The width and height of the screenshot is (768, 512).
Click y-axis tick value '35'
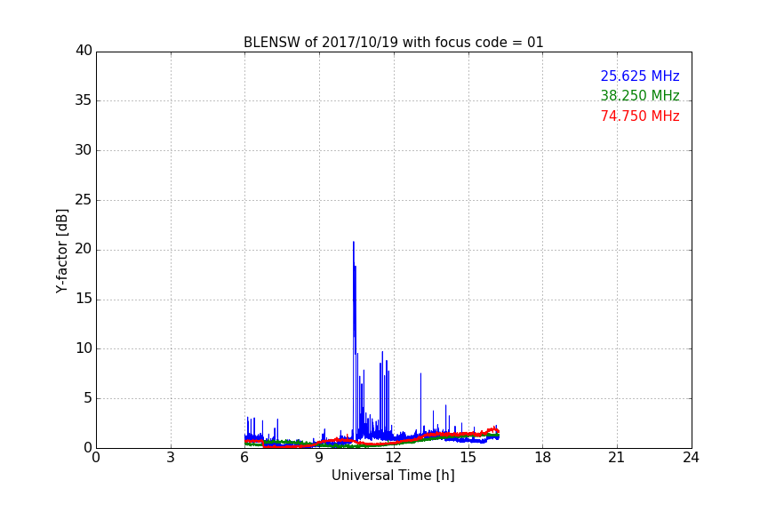pyautogui.click(x=84, y=100)
